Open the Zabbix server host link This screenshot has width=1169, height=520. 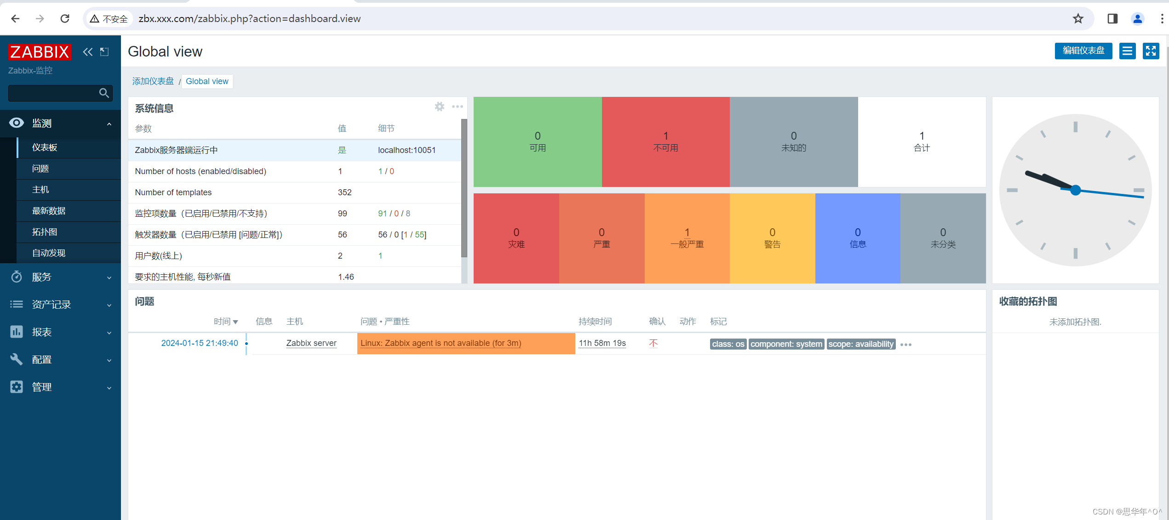click(311, 343)
